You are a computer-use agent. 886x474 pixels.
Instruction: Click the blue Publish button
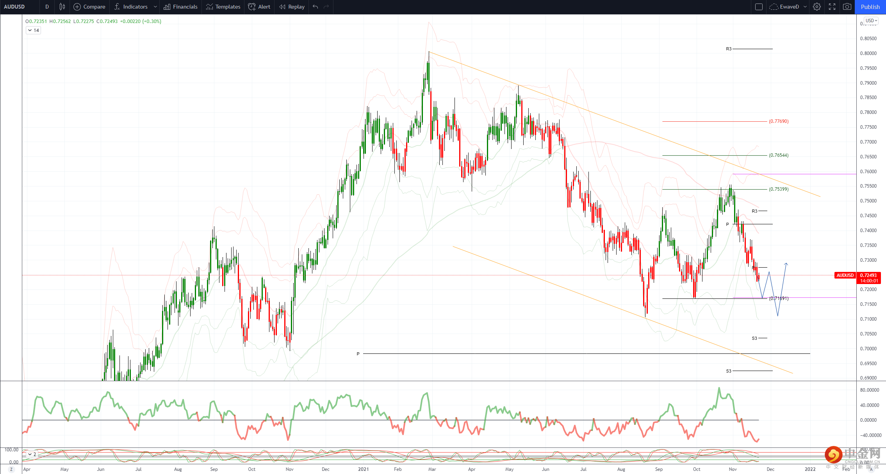870,7
